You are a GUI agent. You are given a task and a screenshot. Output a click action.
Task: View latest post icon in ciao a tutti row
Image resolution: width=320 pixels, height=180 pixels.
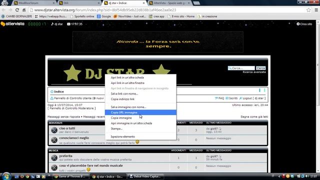tap(220, 128)
